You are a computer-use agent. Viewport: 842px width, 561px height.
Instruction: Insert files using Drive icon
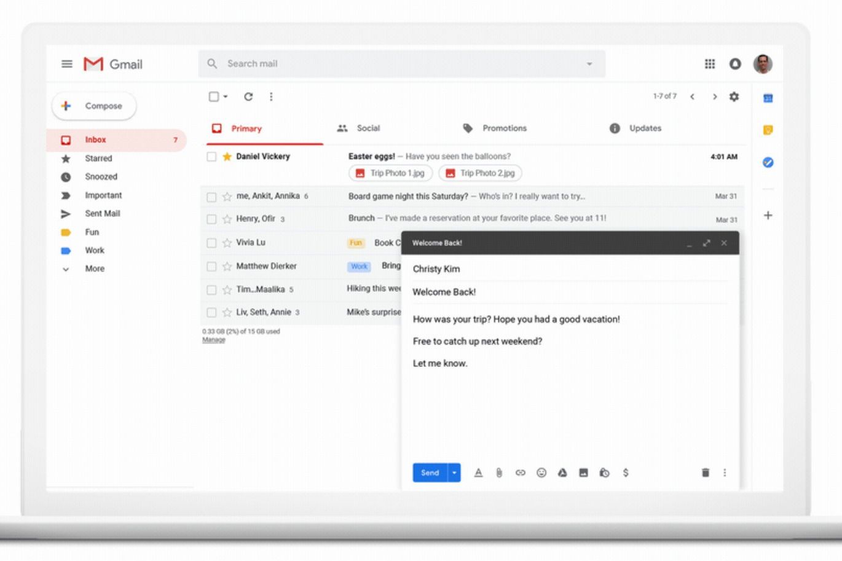point(562,473)
